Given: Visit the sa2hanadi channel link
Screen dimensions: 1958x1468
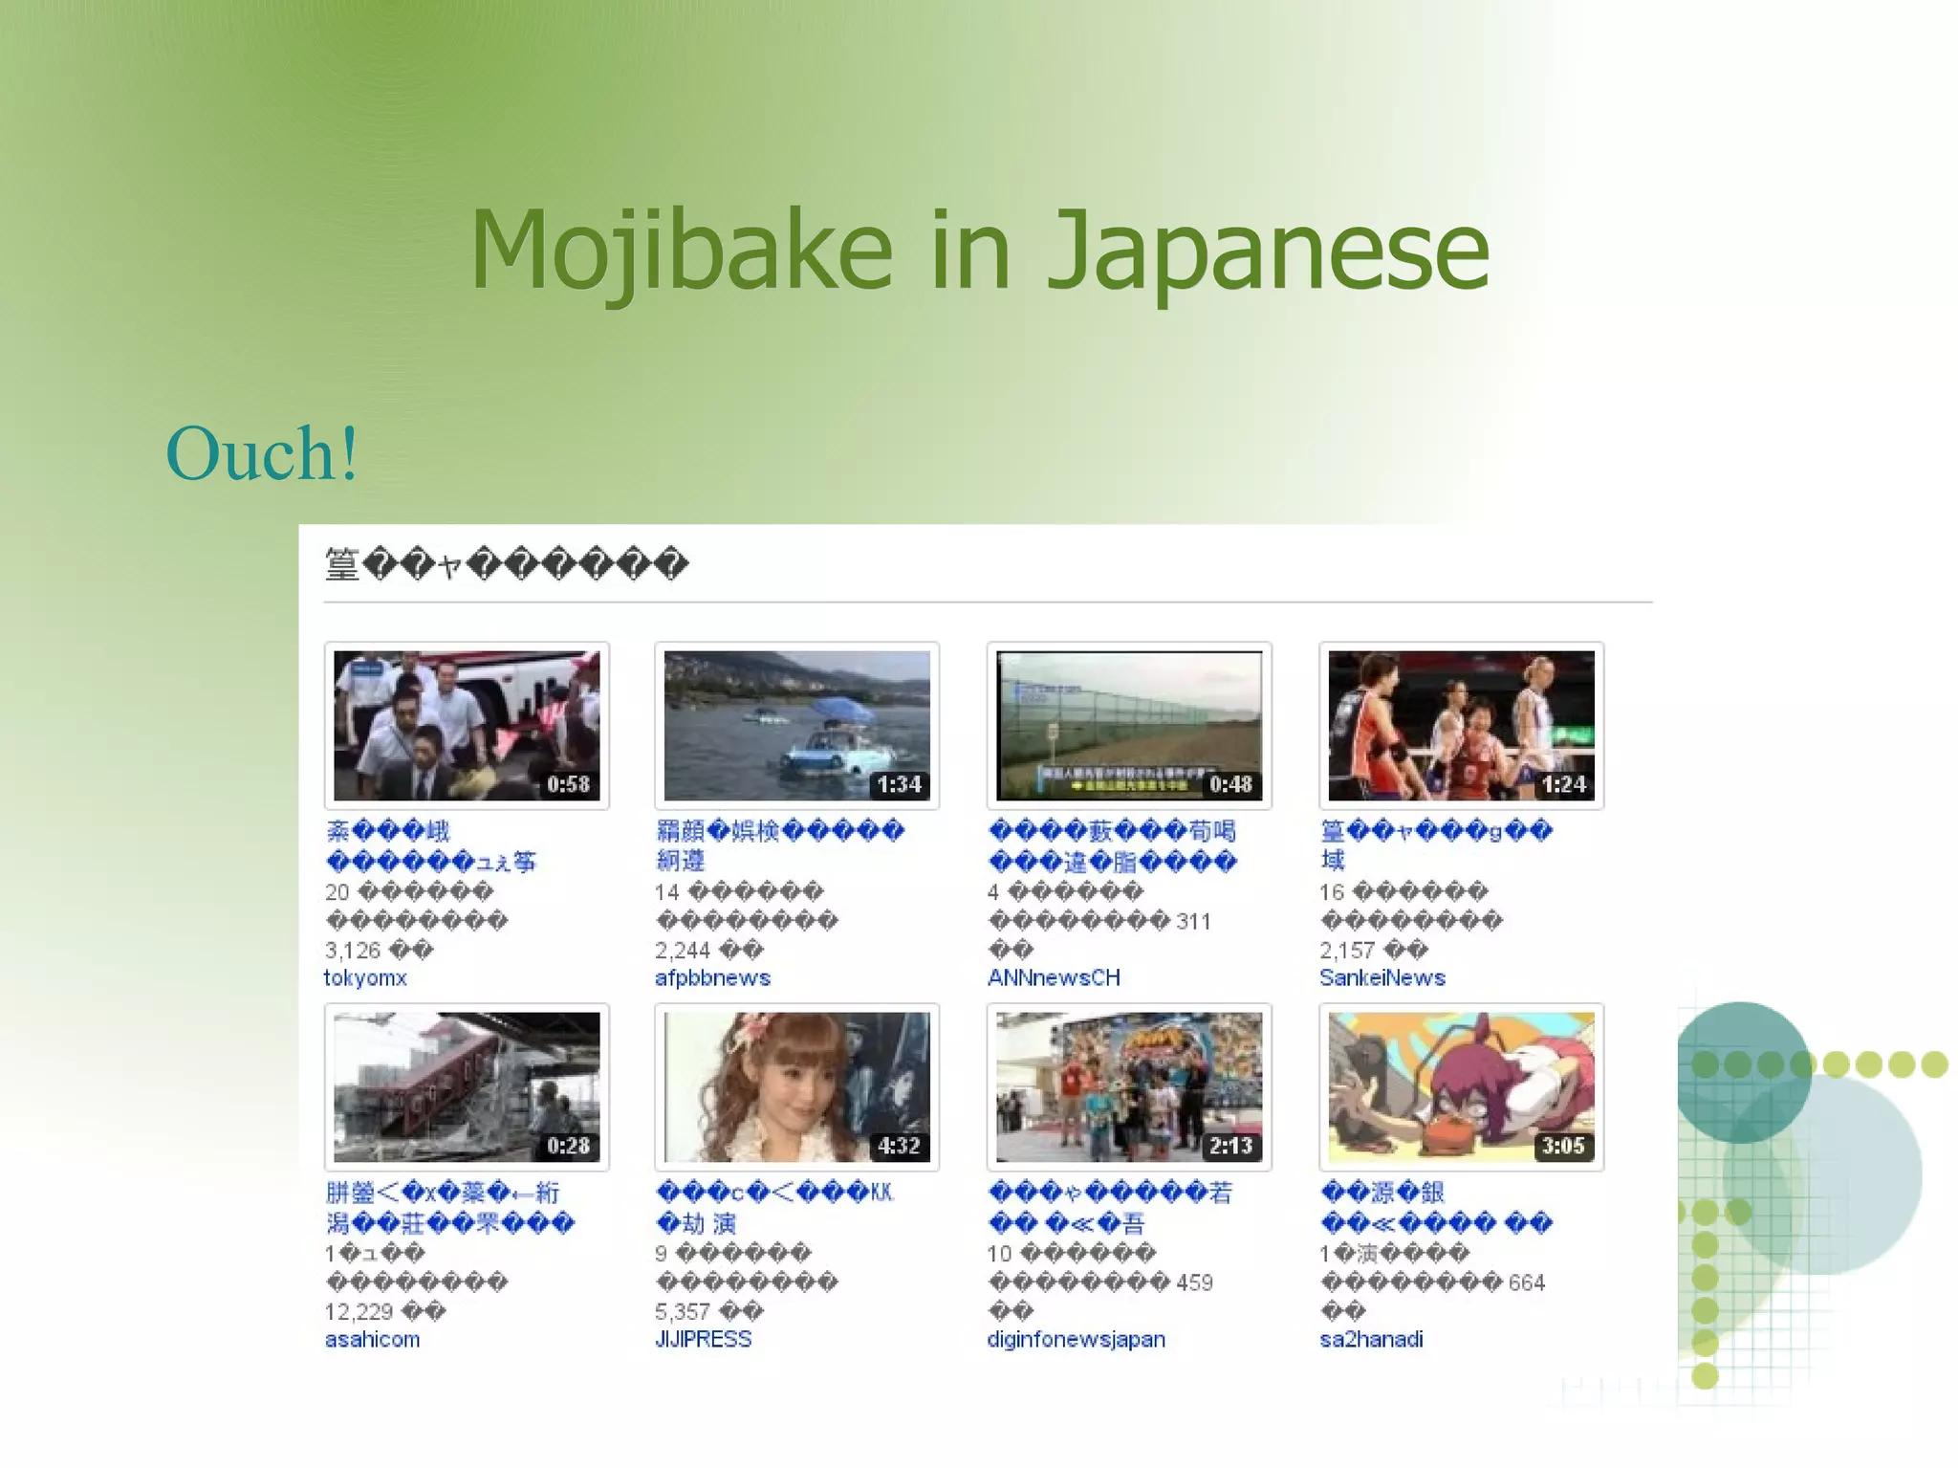Looking at the screenshot, I should pos(1371,1339).
